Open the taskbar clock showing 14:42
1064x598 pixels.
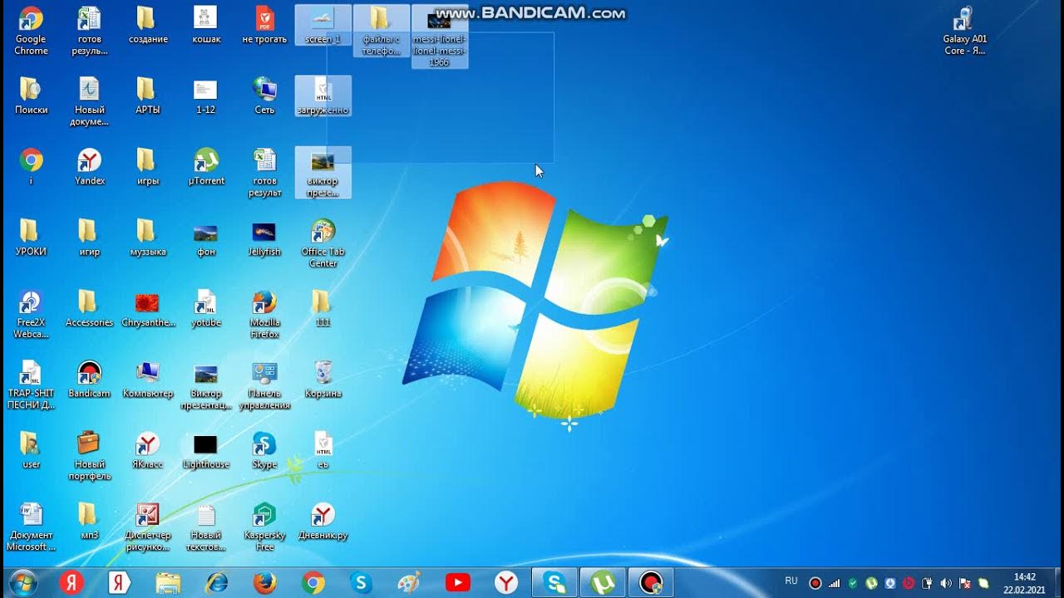(x=1025, y=583)
